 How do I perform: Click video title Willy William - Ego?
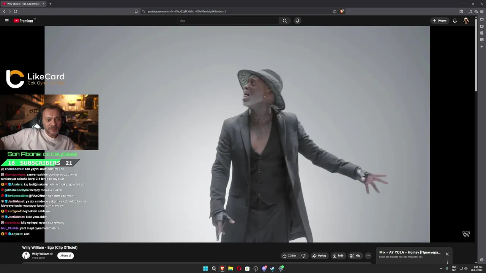coord(50,248)
